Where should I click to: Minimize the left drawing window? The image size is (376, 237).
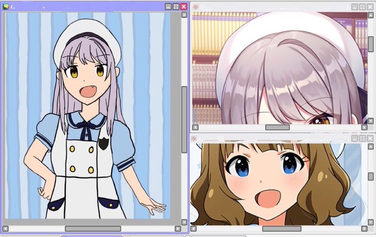tap(169, 7)
